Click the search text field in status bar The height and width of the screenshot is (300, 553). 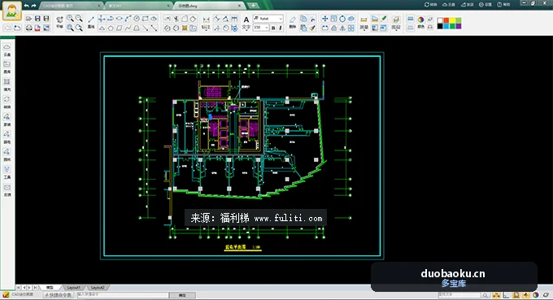point(459,294)
